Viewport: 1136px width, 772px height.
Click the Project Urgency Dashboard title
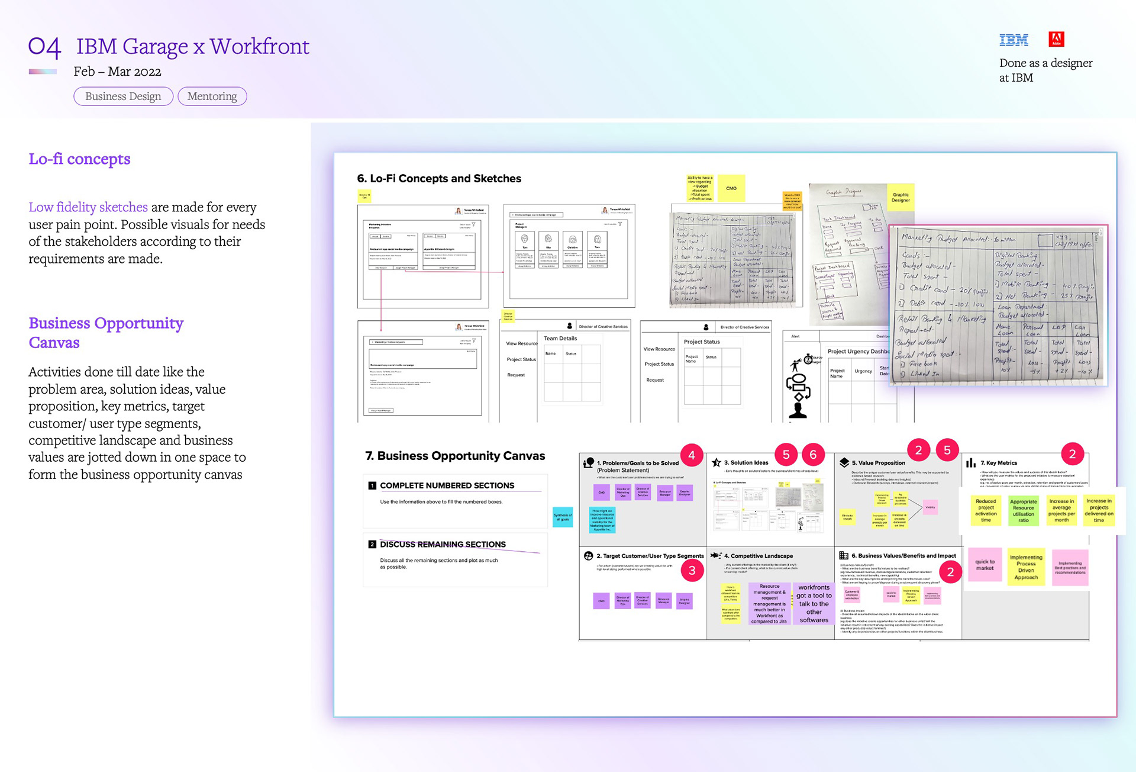click(858, 352)
